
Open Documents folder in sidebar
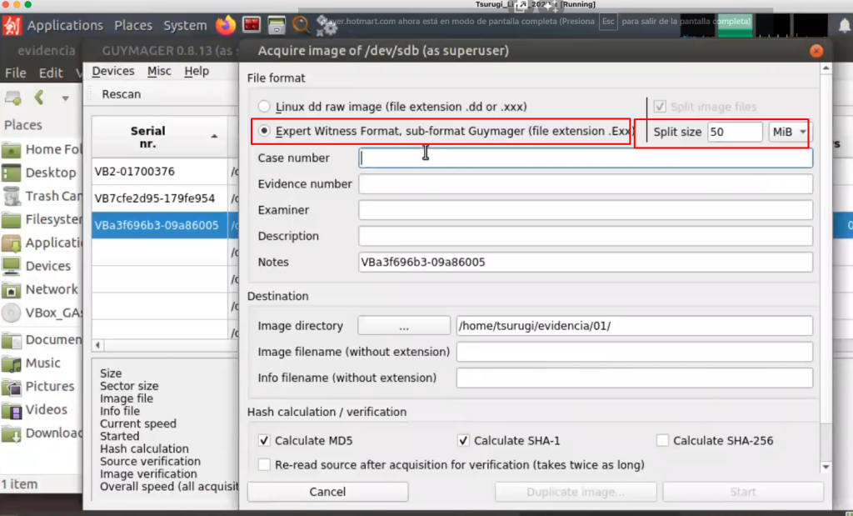pos(42,339)
